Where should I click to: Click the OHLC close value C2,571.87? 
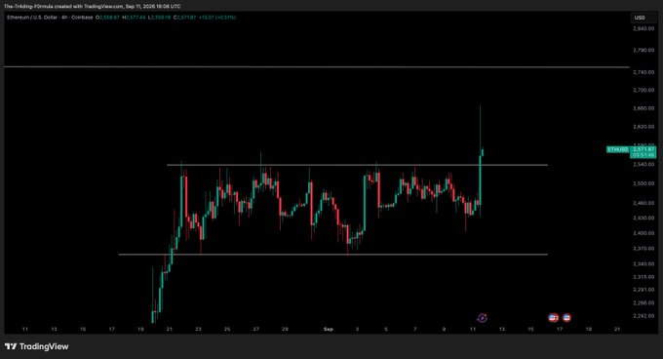[185, 18]
